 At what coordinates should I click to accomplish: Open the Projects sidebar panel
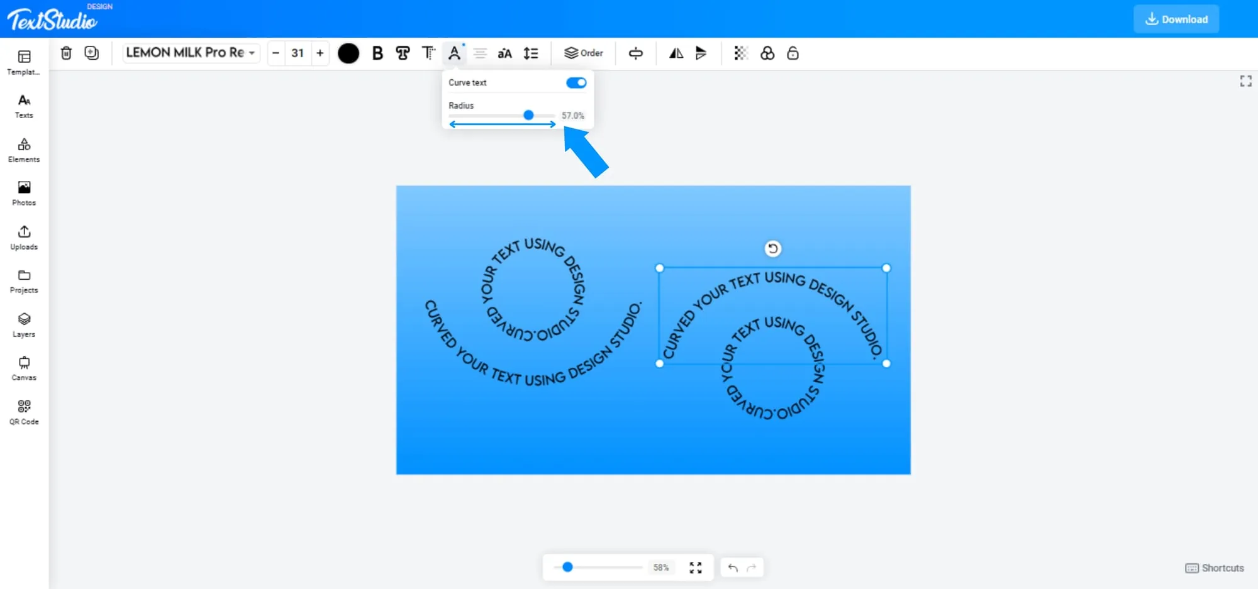[24, 281]
